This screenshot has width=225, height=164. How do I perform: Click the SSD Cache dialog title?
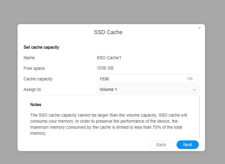point(108,32)
